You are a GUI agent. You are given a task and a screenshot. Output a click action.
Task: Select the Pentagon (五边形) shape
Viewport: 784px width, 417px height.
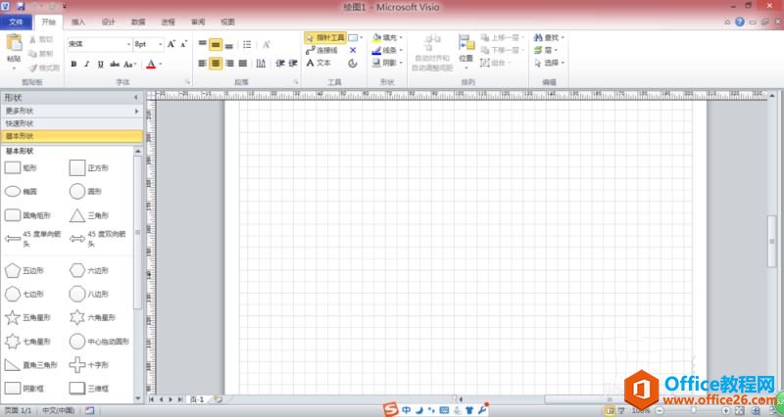[x=24, y=271]
